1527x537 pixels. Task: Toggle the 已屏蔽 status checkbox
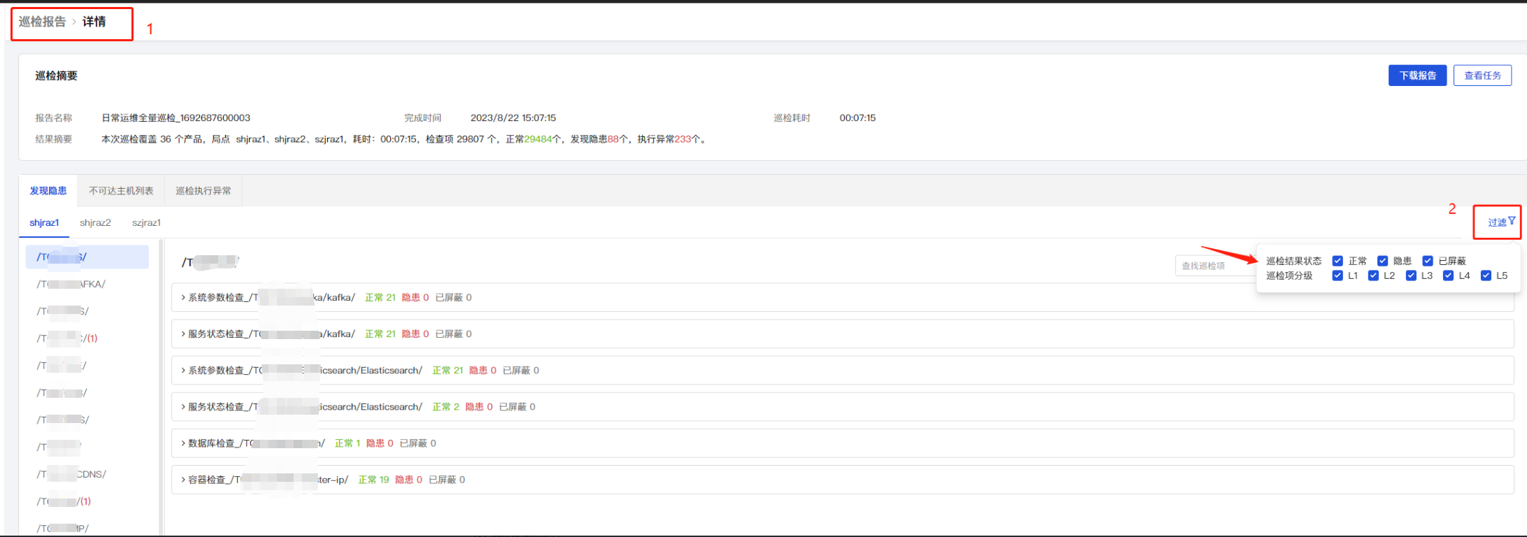pos(1428,261)
